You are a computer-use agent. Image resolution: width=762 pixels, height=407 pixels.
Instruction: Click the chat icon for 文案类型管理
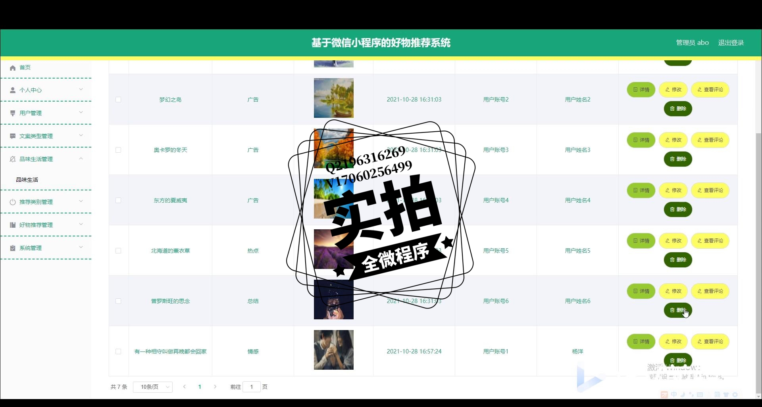13,136
